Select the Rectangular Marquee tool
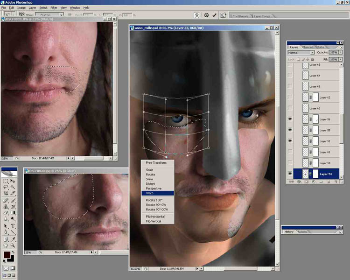 (5, 181)
